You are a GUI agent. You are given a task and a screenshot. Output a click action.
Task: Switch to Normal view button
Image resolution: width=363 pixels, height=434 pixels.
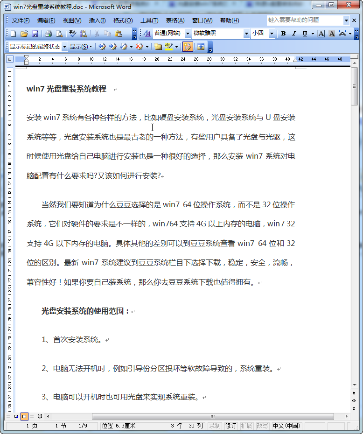(8, 416)
